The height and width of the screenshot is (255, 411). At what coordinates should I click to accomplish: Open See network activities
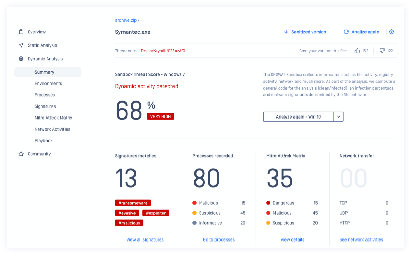[x=361, y=239]
